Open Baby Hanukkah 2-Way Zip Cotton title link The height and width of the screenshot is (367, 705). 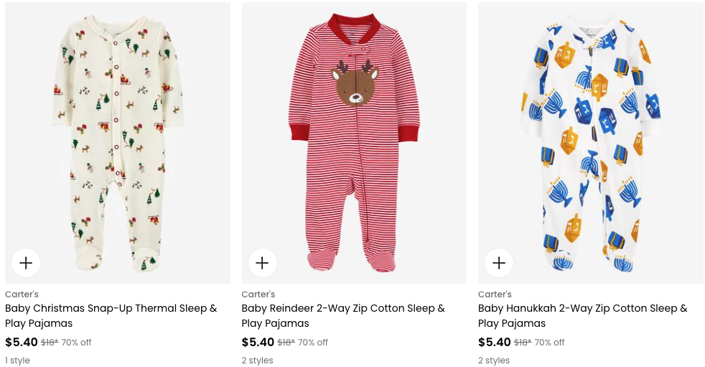point(582,315)
